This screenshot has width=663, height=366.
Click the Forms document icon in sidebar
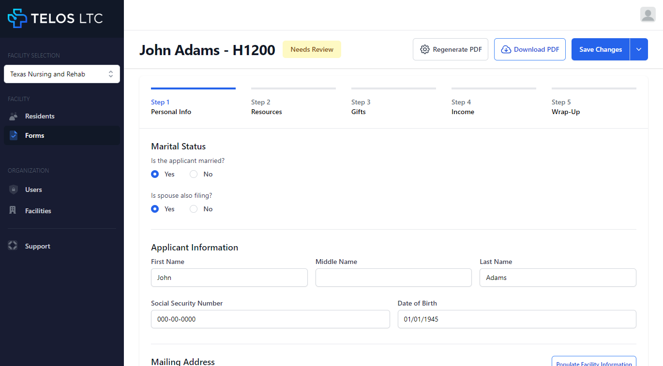coord(14,135)
